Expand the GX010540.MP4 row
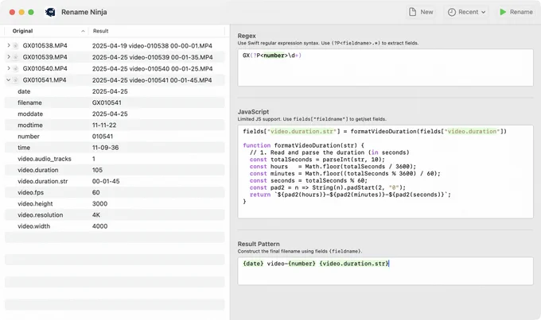The width and height of the screenshot is (541, 320). (x=9, y=68)
